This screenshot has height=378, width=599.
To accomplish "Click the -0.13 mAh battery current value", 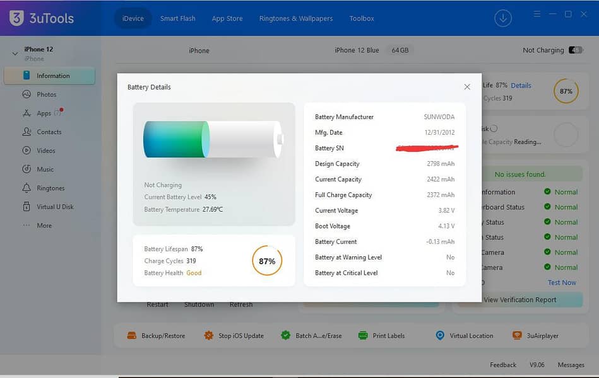I will coord(440,242).
